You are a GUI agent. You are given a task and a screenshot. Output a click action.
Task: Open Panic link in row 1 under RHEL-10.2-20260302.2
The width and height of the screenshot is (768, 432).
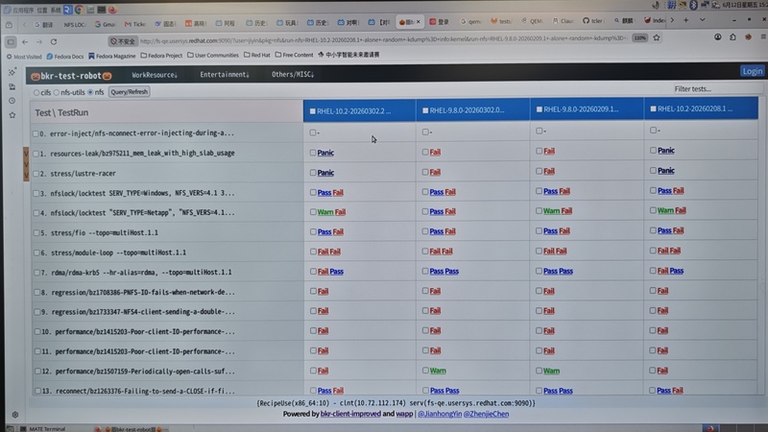(325, 153)
